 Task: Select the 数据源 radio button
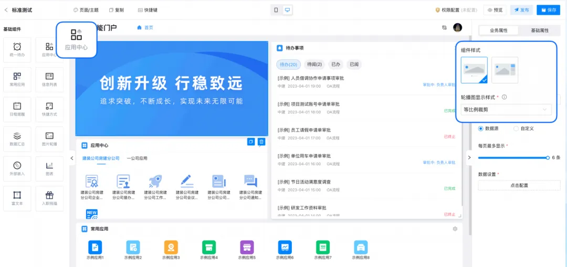pyautogui.click(x=480, y=128)
